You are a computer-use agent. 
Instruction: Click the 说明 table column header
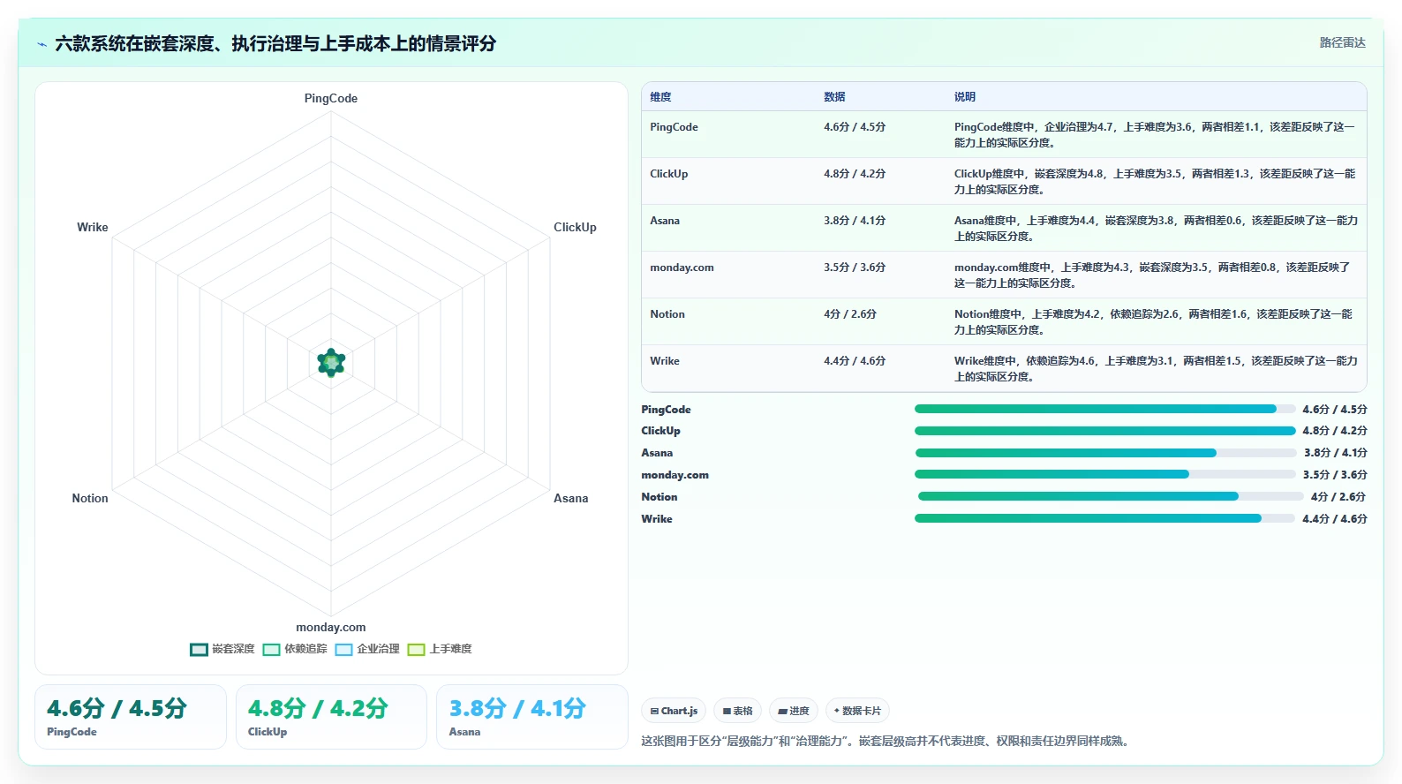(x=965, y=97)
